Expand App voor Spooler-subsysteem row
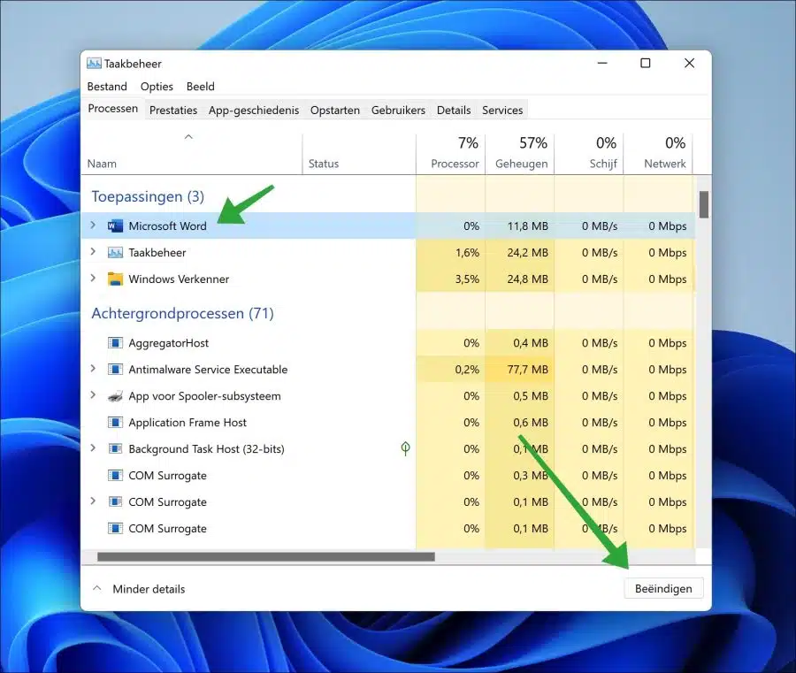Image resolution: width=796 pixels, height=673 pixels. click(93, 394)
